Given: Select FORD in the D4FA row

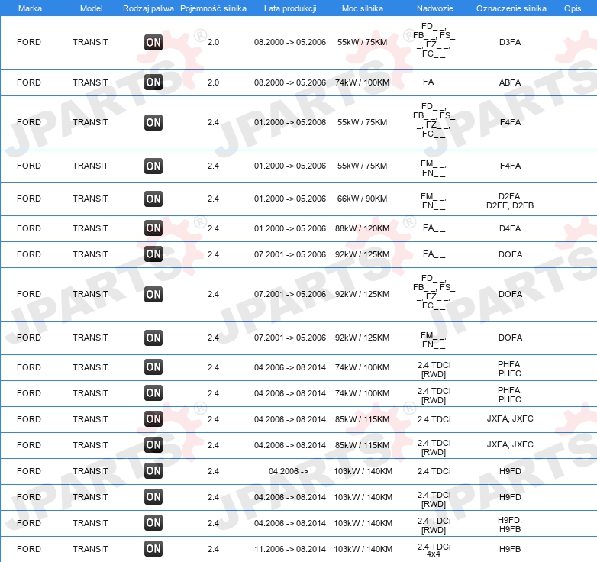Looking at the screenshot, I should (29, 228).
